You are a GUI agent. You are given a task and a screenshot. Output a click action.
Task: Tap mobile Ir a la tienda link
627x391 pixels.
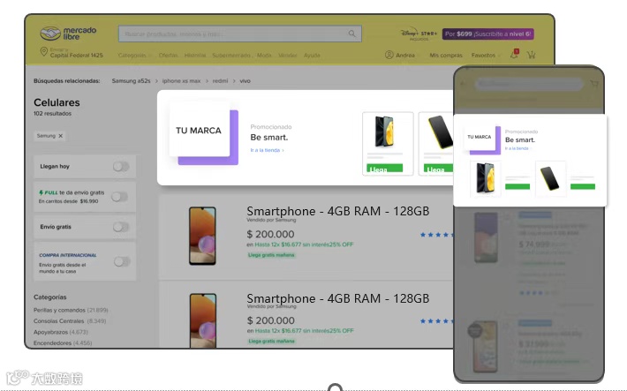point(517,148)
